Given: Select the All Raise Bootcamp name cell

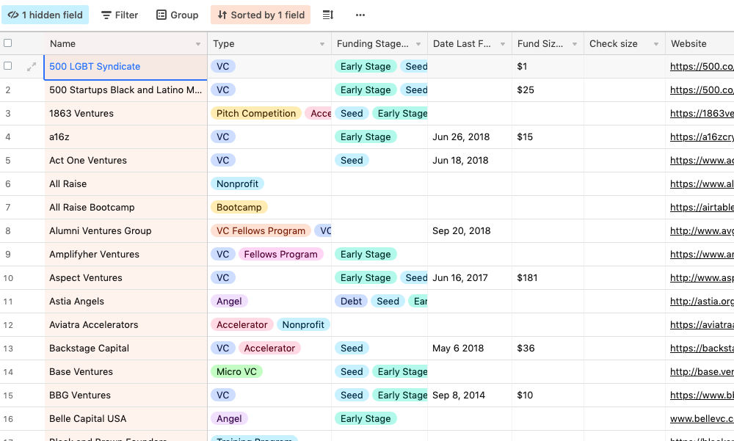Looking at the screenshot, I should click(x=126, y=208).
